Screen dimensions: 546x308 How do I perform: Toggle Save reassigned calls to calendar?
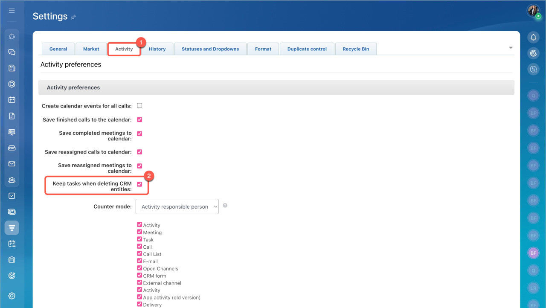(139, 152)
